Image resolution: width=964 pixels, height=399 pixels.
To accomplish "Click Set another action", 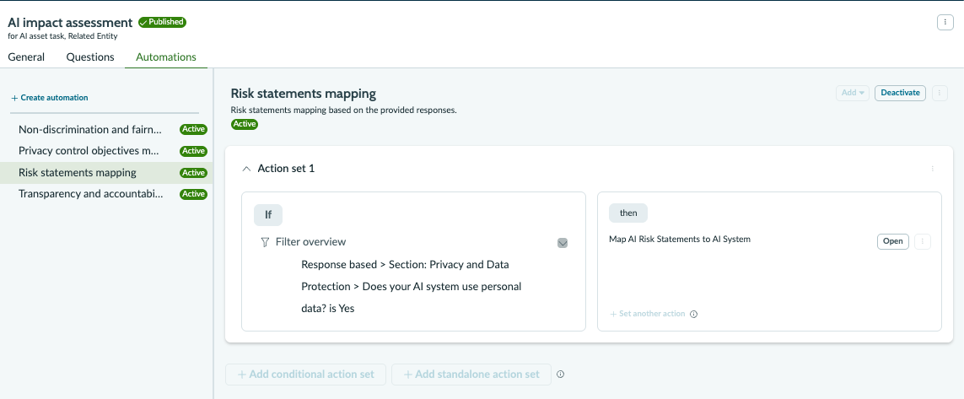I will pyautogui.click(x=648, y=314).
